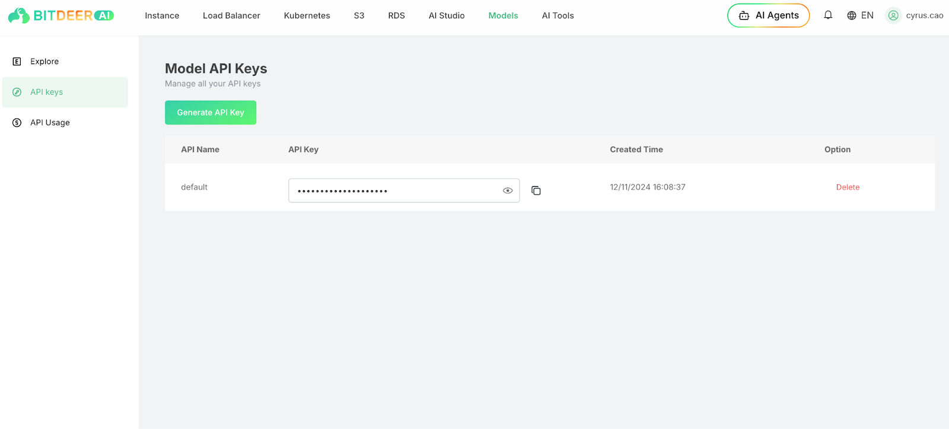Click the Explore sidebar icon
The height and width of the screenshot is (429, 949).
[17, 62]
